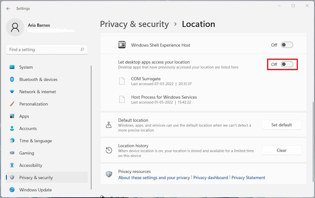This screenshot has height=198, width=315.
Task: Click the Windows Shell Experience Host icon
Action: click(122, 45)
